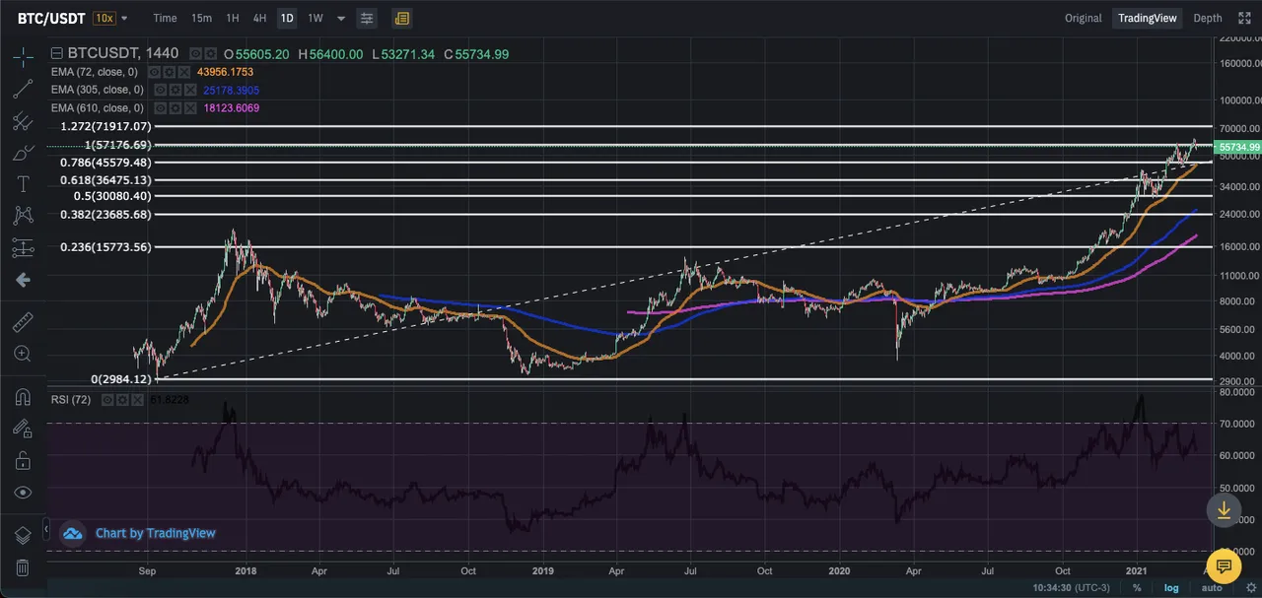This screenshot has width=1262, height=598.
Task: Switch to Original chart view
Action: pyautogui.click(x=1084, y=18)
